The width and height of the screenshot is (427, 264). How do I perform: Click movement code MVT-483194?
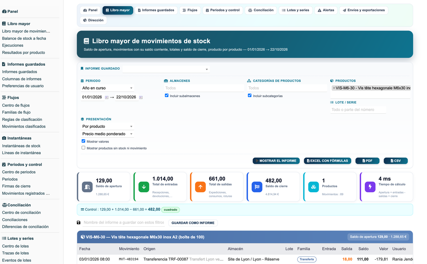(129, 259)
